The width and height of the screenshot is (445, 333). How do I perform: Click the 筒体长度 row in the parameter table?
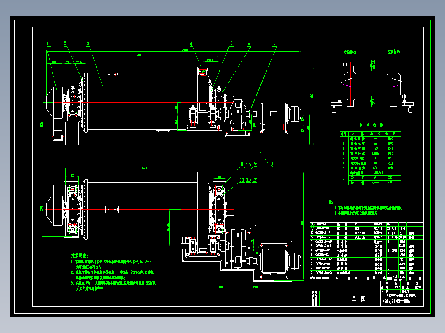pos(370,144)
